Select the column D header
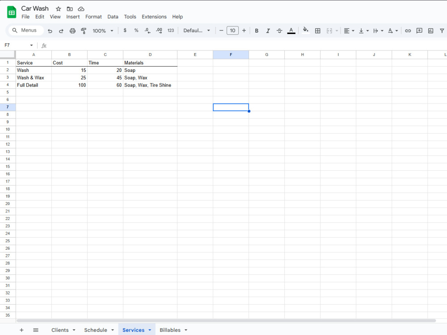The height and width of the screenshot is (335, 447). [150, 54]
